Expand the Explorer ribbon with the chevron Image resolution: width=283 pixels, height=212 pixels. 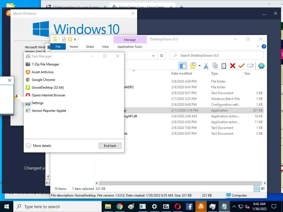pos(258,46)
